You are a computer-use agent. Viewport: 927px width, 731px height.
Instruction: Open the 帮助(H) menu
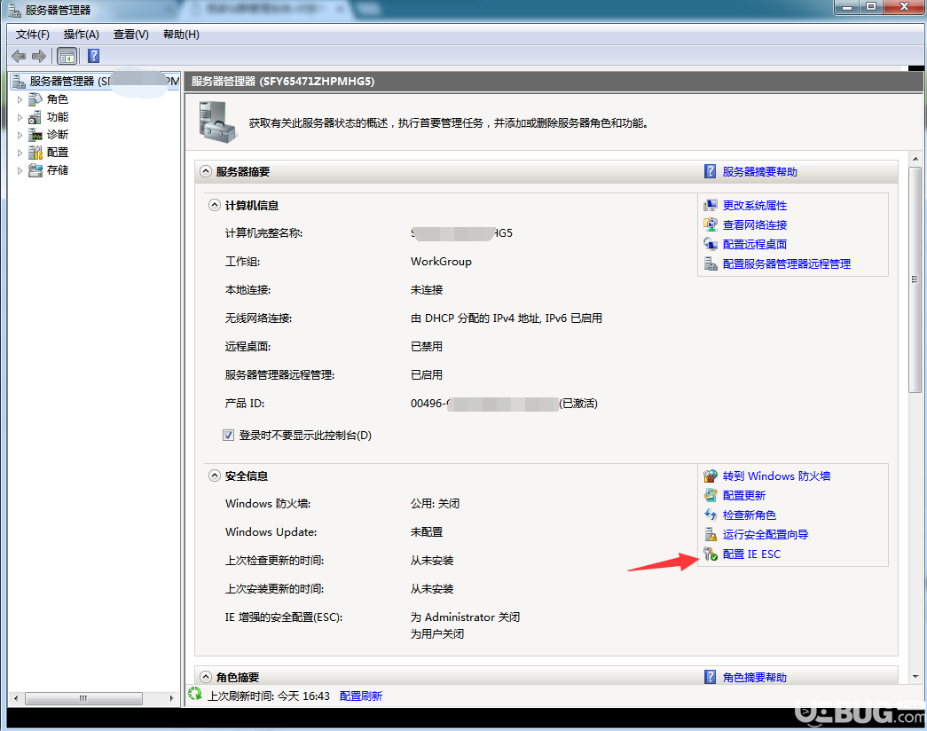[x=181, y=35]
